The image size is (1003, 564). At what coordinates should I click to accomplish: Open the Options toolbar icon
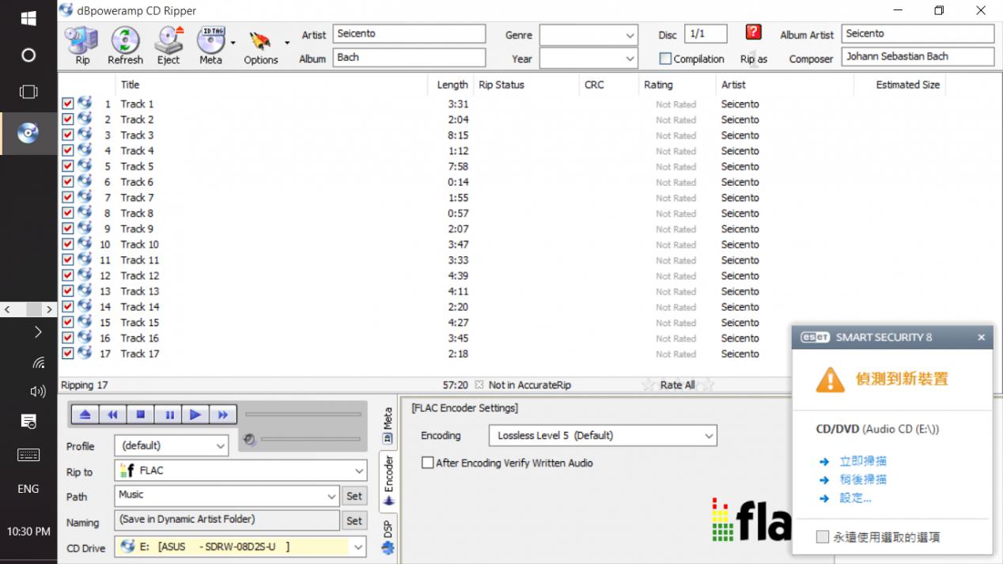point(260,44)
